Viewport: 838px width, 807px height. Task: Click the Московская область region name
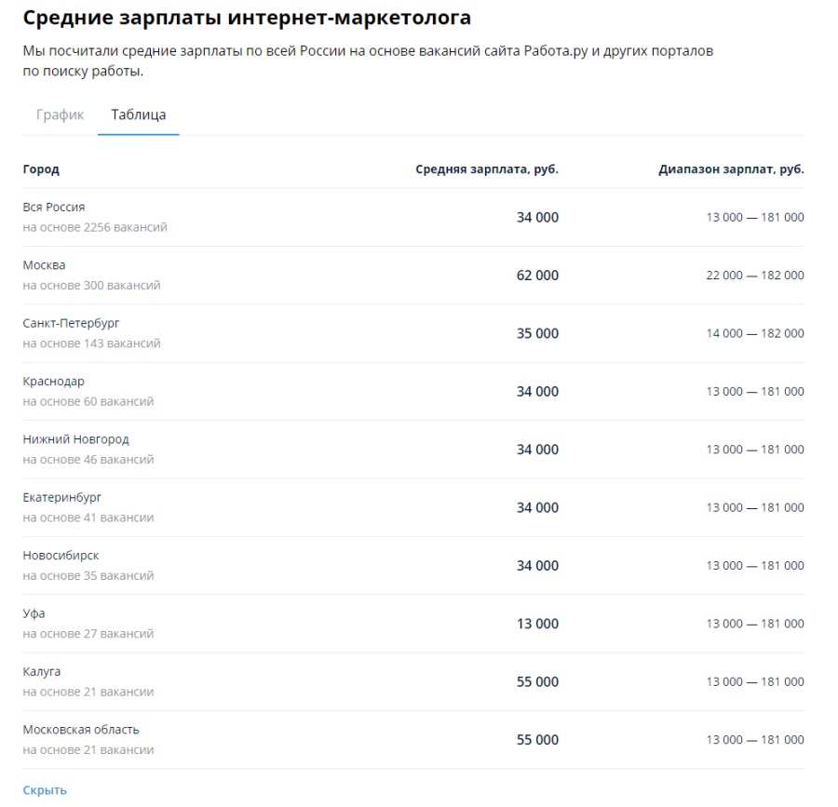pos(81,730)
